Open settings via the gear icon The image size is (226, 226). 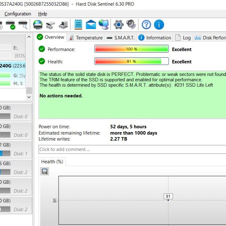pos(119,25)
